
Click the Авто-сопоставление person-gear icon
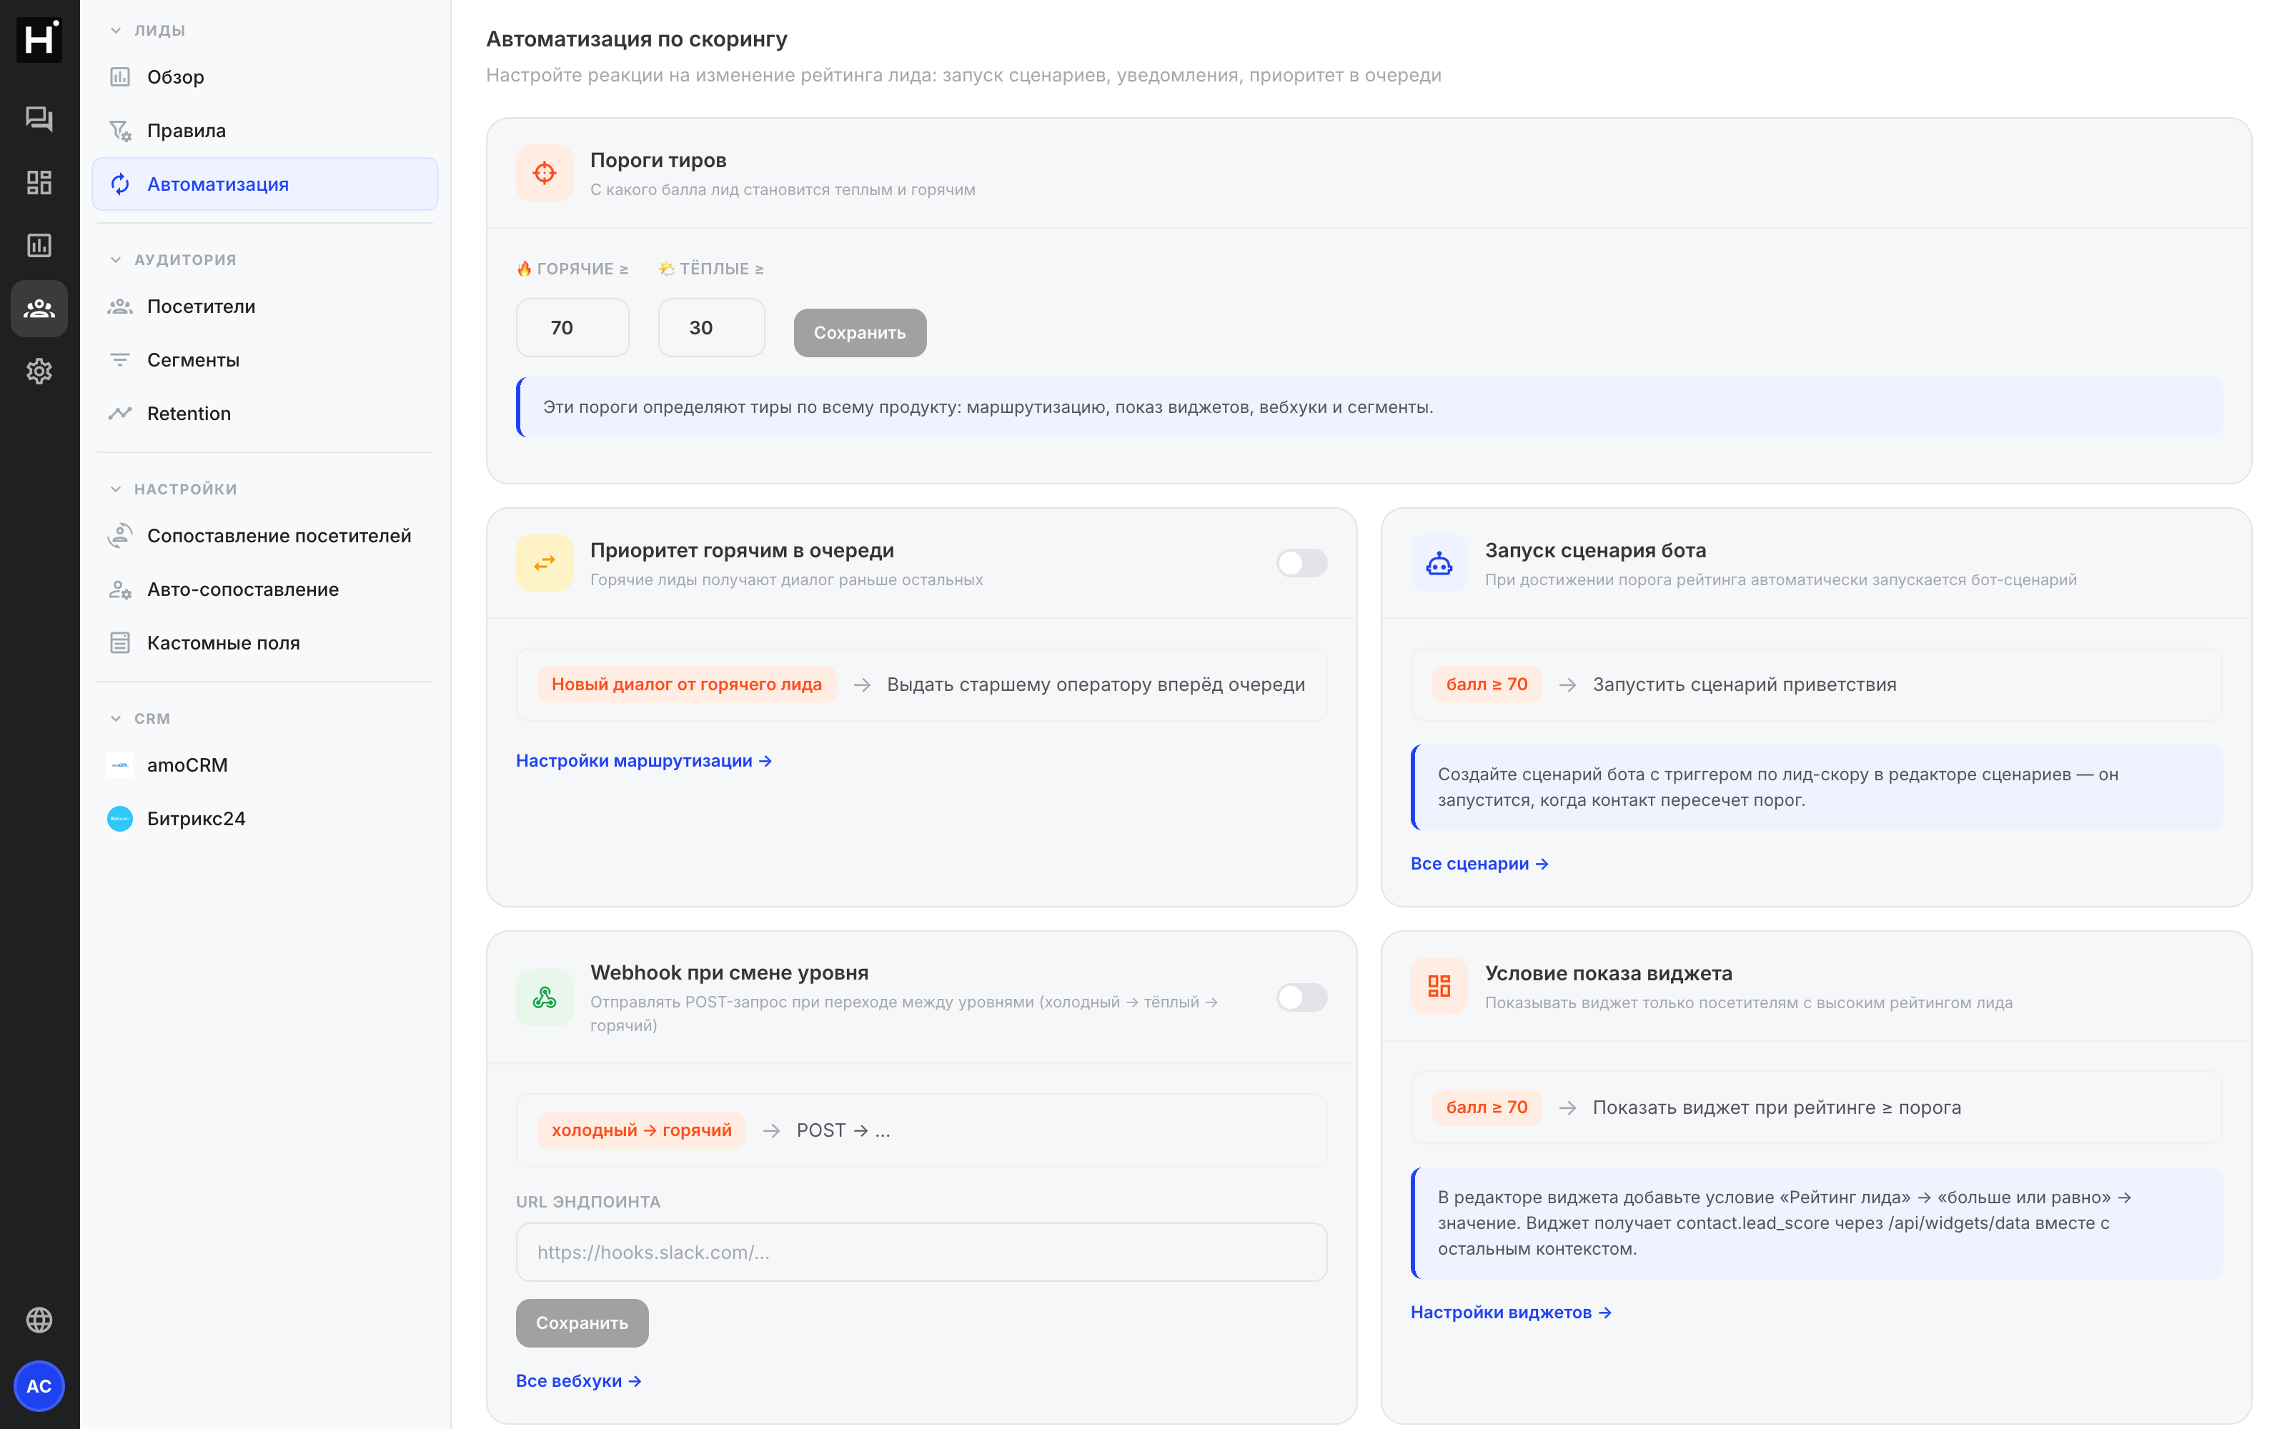pos(120,589)
